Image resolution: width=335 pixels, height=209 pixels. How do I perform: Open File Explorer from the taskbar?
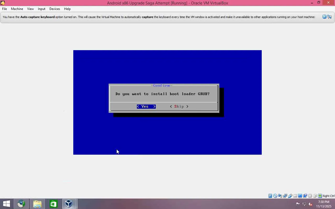pyautogui.click(x=37, y=204)
